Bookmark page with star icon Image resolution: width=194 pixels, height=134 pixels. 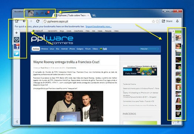153,21
